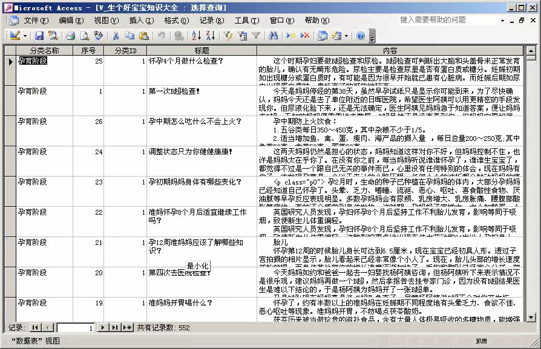
Task: Click the document icon in the menu bar
Action: click(x=14, y=21)
